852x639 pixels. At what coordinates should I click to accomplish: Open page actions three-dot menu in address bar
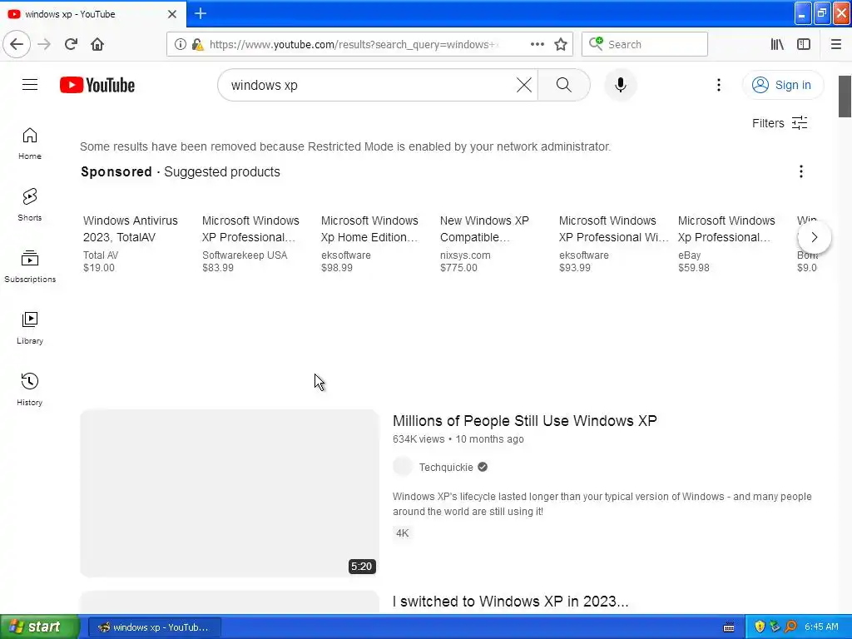point(537,44)
